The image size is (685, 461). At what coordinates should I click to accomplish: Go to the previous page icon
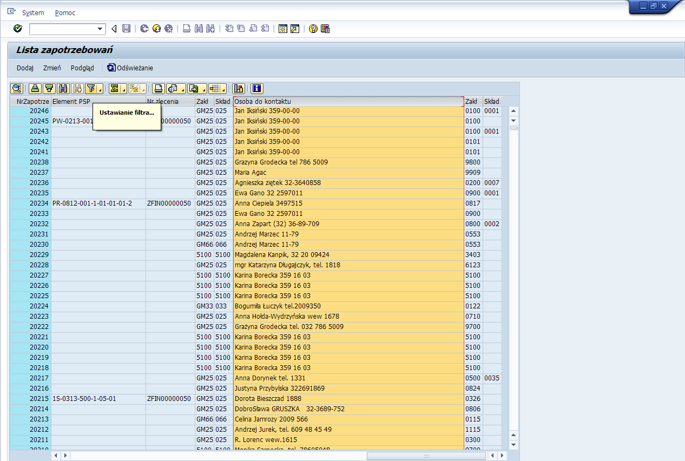241,29
